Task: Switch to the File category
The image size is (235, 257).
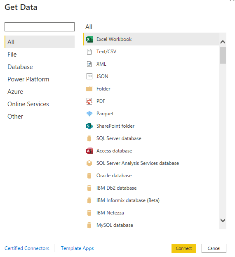Action: 40,55
